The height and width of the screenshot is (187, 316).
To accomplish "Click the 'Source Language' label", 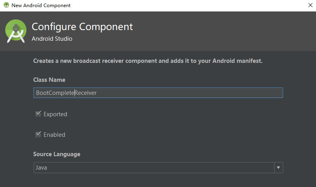I will [x=57, y=154].
